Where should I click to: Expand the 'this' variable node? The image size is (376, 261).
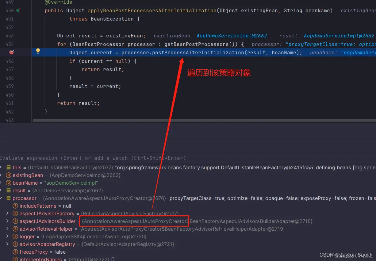(1, 167)
